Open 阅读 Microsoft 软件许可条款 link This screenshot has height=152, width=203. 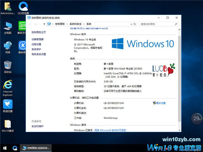pyautogui.click(x=110, y=130)
